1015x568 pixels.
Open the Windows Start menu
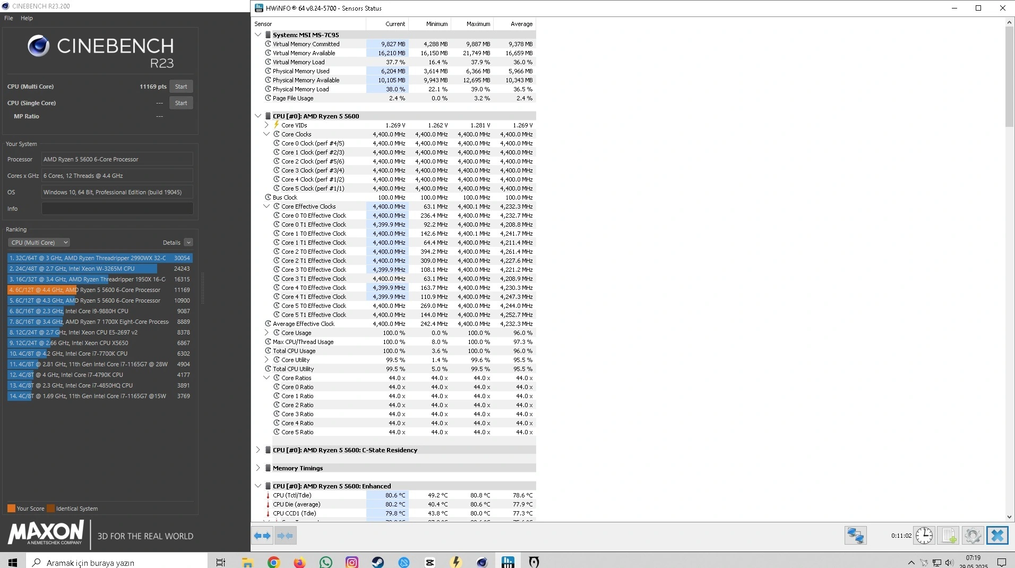tap(13, 562)
